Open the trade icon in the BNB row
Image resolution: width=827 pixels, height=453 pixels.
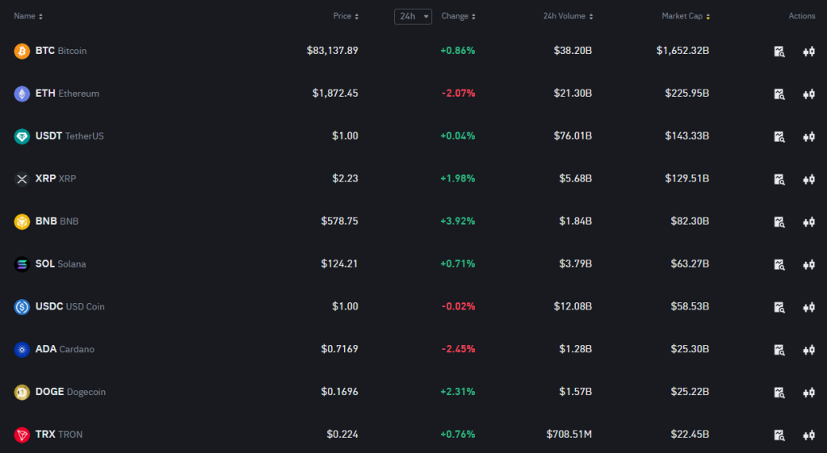809,222
